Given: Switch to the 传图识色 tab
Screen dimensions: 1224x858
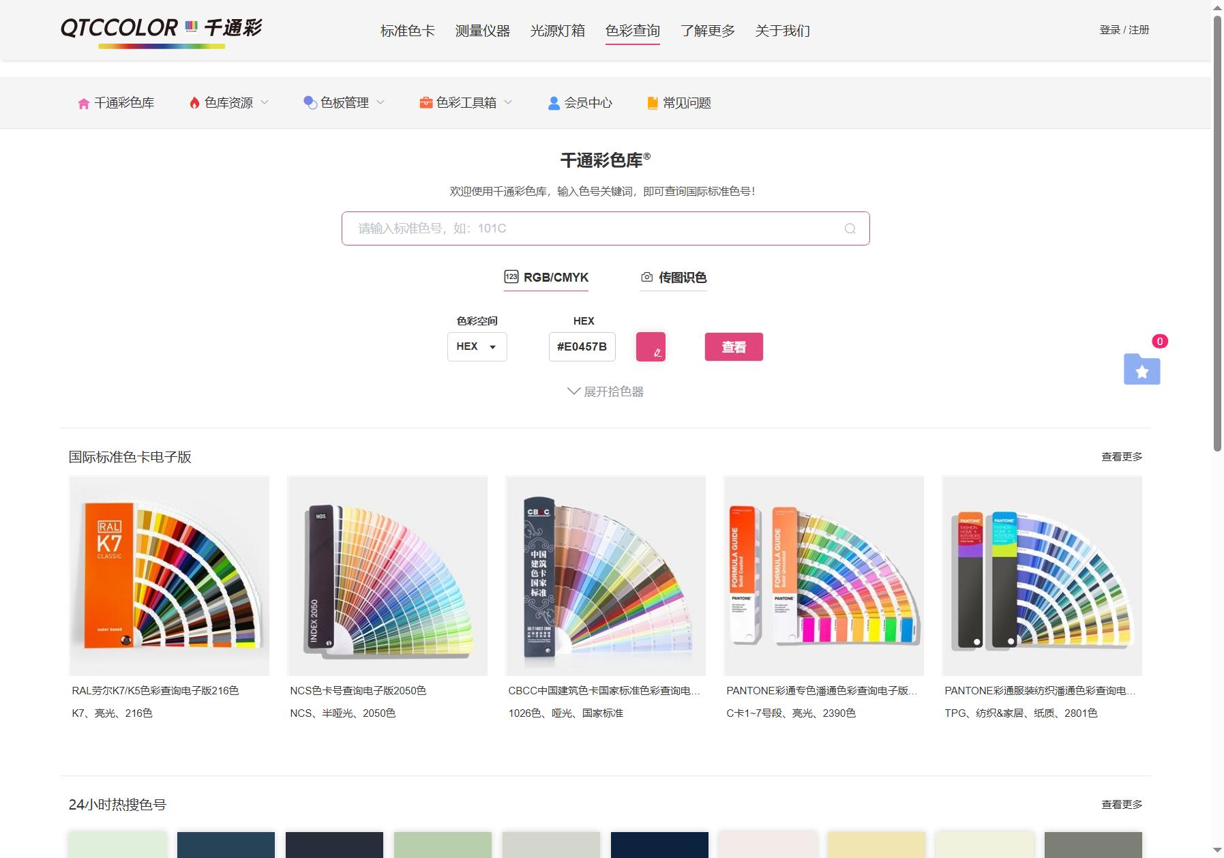Looking at the screenshot, I should (673, 278).
